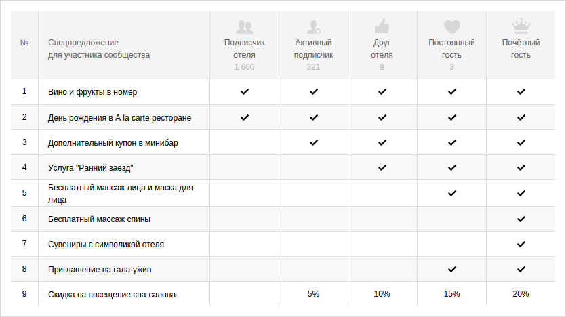Click the thumbs-up Друг отеля icon

click(382, 26)
